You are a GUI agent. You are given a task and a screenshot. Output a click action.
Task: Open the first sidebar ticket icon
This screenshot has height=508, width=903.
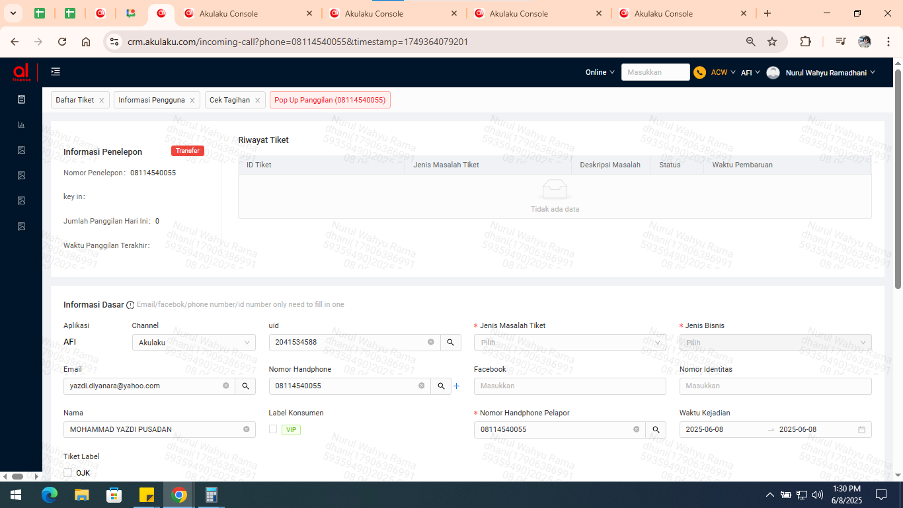pyautogui.click(x=21, y=99)
